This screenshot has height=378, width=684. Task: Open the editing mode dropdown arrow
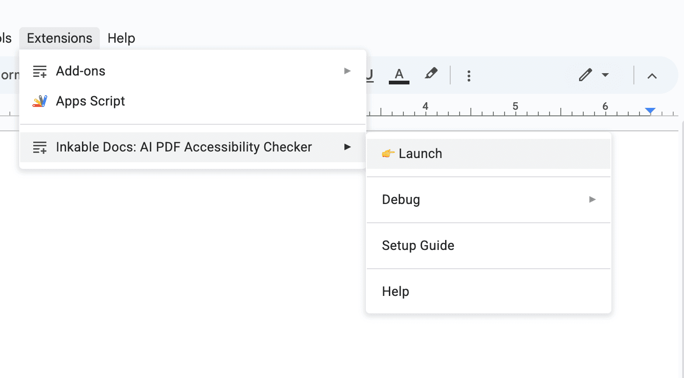coord(604,75)
